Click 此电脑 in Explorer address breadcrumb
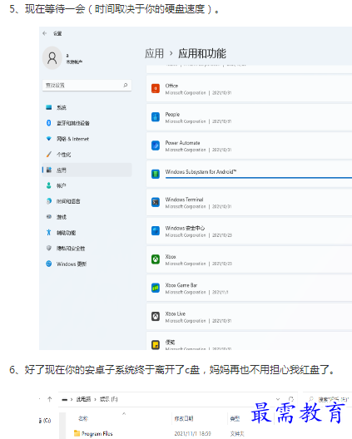This screenshot has width=352, height=439. 83,399
